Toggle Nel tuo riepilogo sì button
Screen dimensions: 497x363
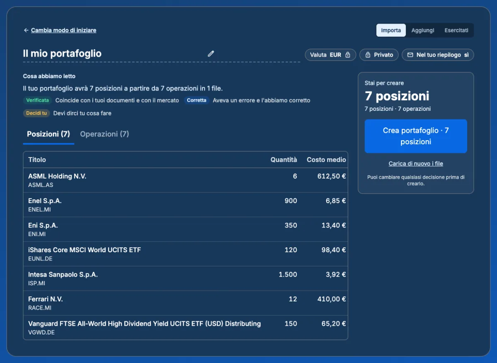click(438, 55)
